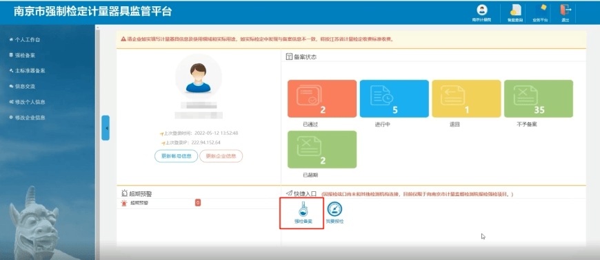Open 修改企业信息 in sidebar
The width and height of the screenshot is (600, 260).
(28, 118)
